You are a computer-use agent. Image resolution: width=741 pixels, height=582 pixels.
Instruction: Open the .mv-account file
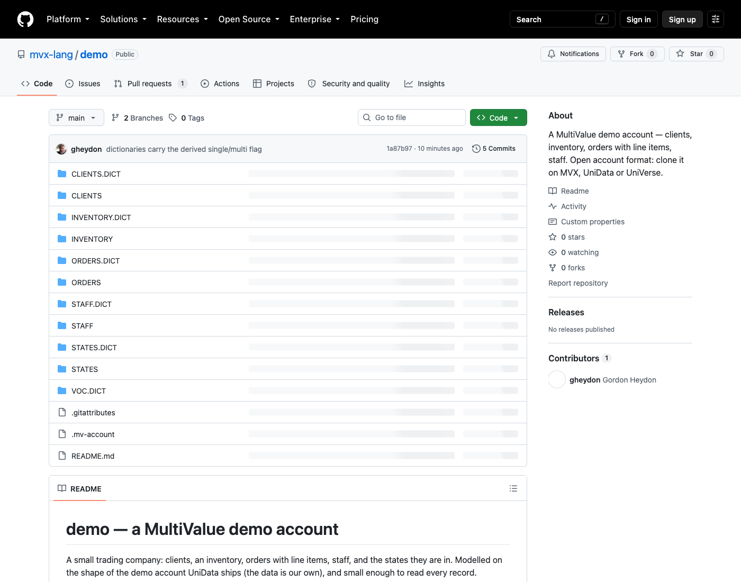pos(93,434)
